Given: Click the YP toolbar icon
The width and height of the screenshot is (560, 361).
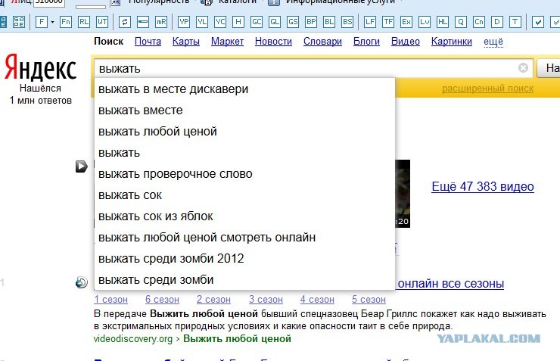Looking at the screenshot, I should coord(184,22).
